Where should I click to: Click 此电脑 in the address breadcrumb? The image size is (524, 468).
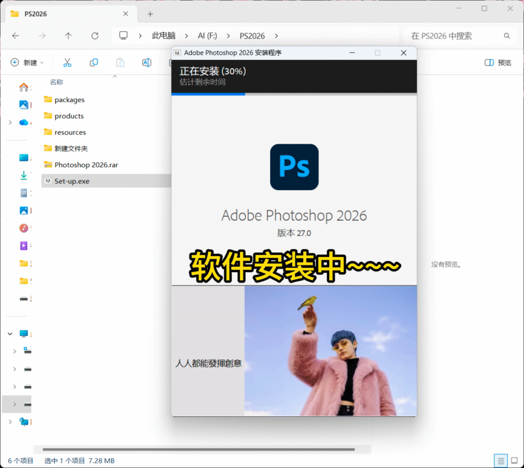coord(163,36)
